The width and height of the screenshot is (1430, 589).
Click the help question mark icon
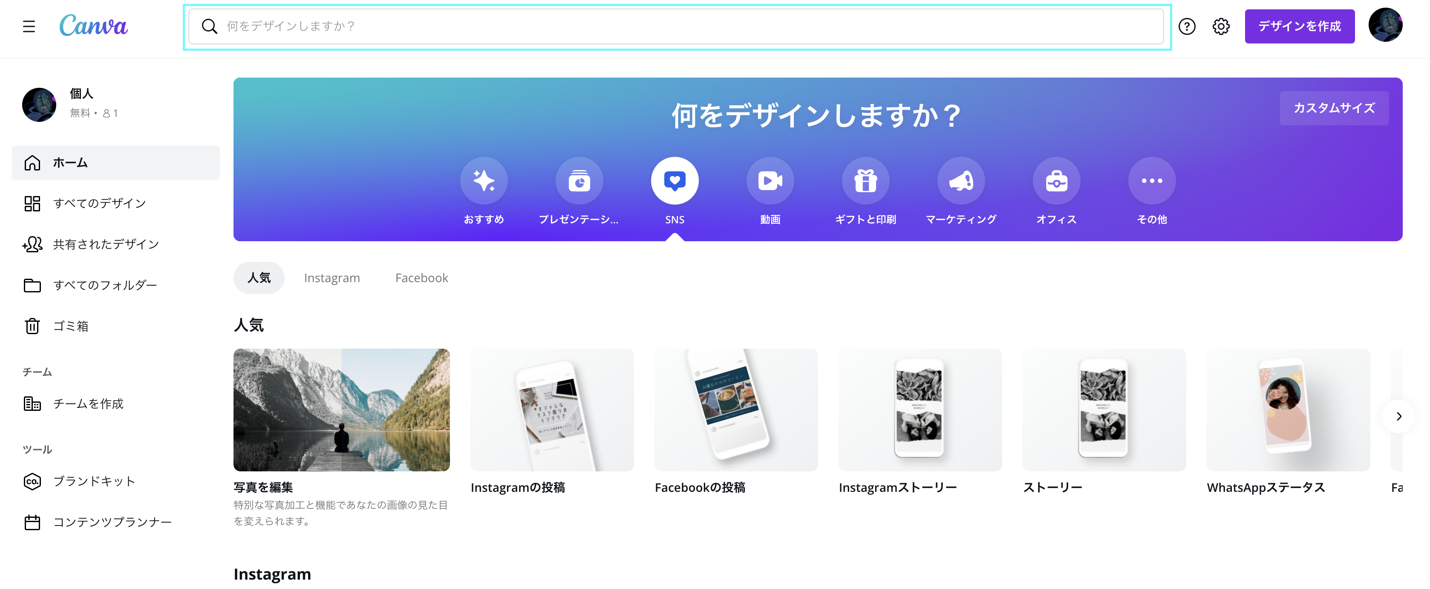point(1186,26)
